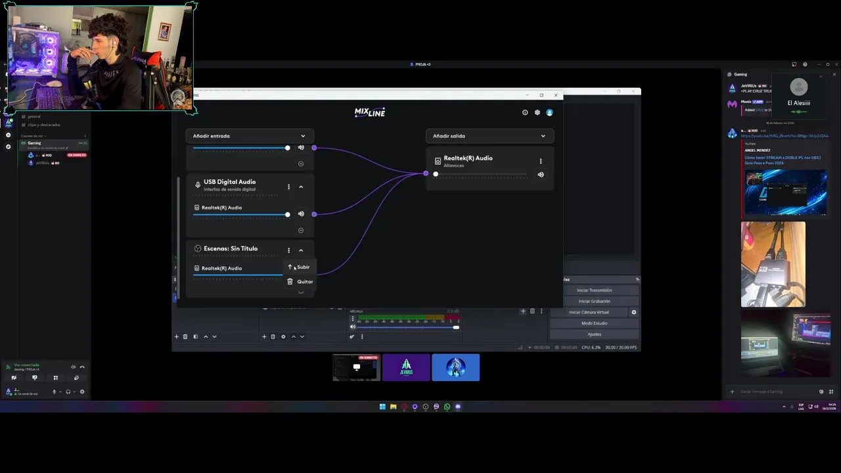Viewport: 841px width, 473px height.
Task: Open the MixLine info icon
Action: point(525,112)
